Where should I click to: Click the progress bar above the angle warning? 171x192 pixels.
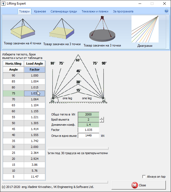pyautogui.click(x=78, y=148)
